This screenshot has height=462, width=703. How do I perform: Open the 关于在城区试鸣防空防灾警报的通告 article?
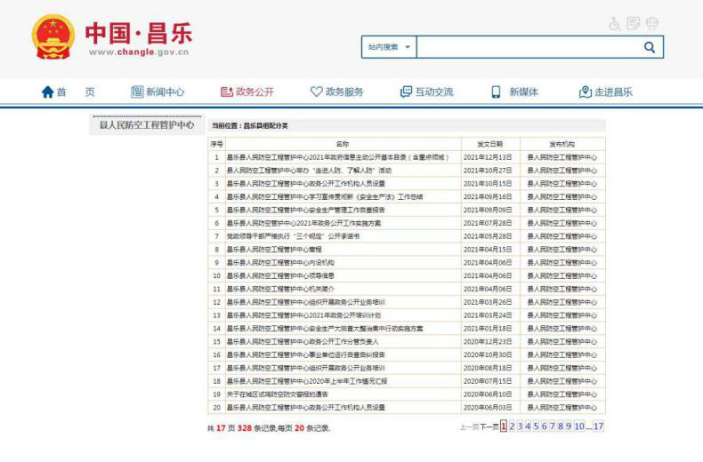click(x=277, y=394)
